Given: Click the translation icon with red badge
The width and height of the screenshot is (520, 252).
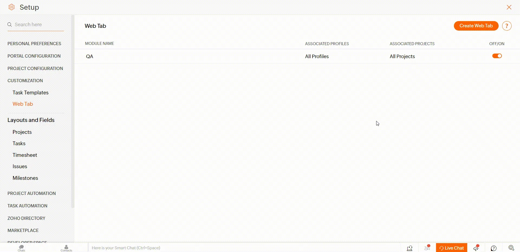Looking at the screenshot, I should tap(427, 248).
